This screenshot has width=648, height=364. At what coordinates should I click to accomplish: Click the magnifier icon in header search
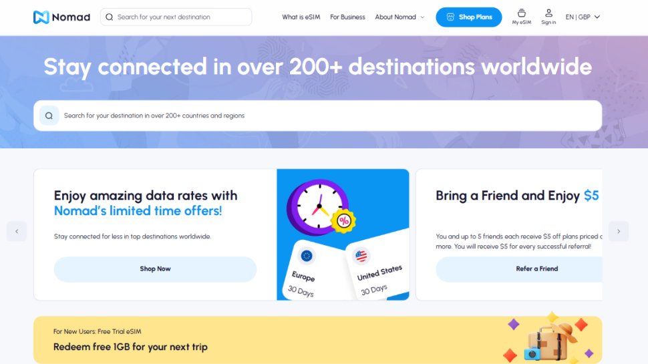pos(109,17)
